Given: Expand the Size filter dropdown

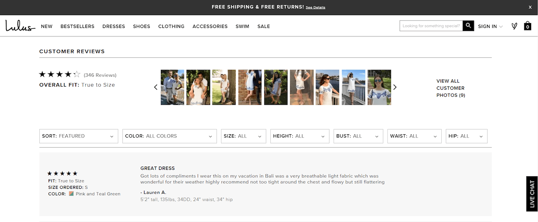Looking at the screenshot, I should point(243,136).
